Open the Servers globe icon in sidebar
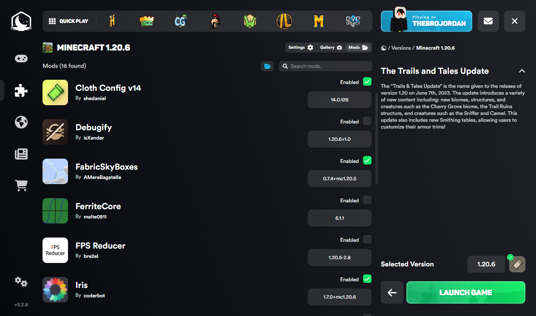 [21, 122]
